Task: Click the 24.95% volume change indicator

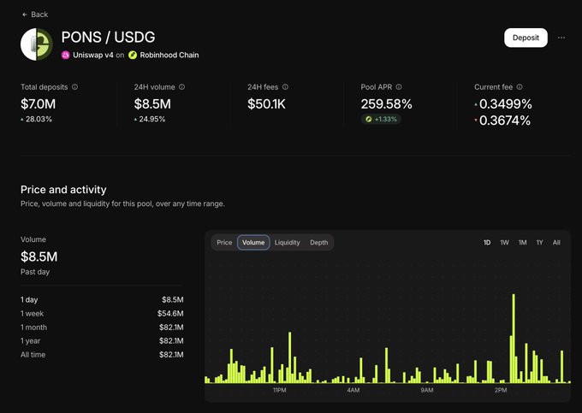Action: tap(150, 120)
